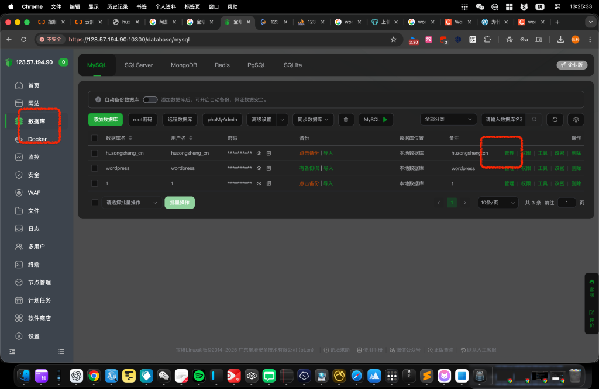Click the green 添加数据库 button

click(x=105, y=120)
